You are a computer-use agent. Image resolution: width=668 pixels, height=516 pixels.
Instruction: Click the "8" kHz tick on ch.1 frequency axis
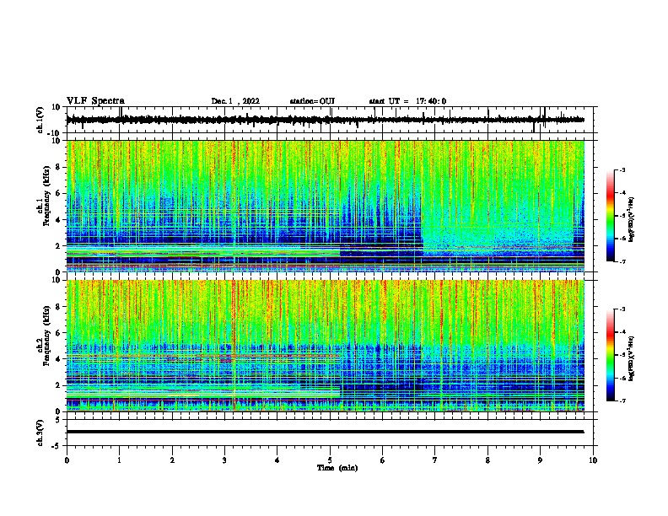point(60,167)
